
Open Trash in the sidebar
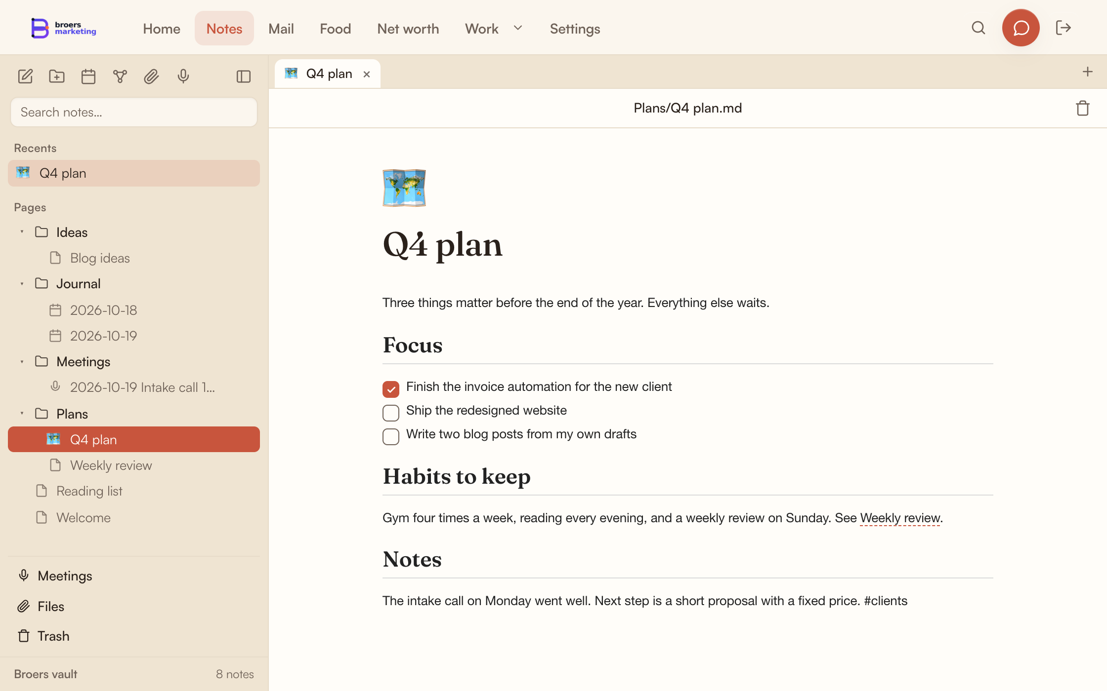pos(134,636)
